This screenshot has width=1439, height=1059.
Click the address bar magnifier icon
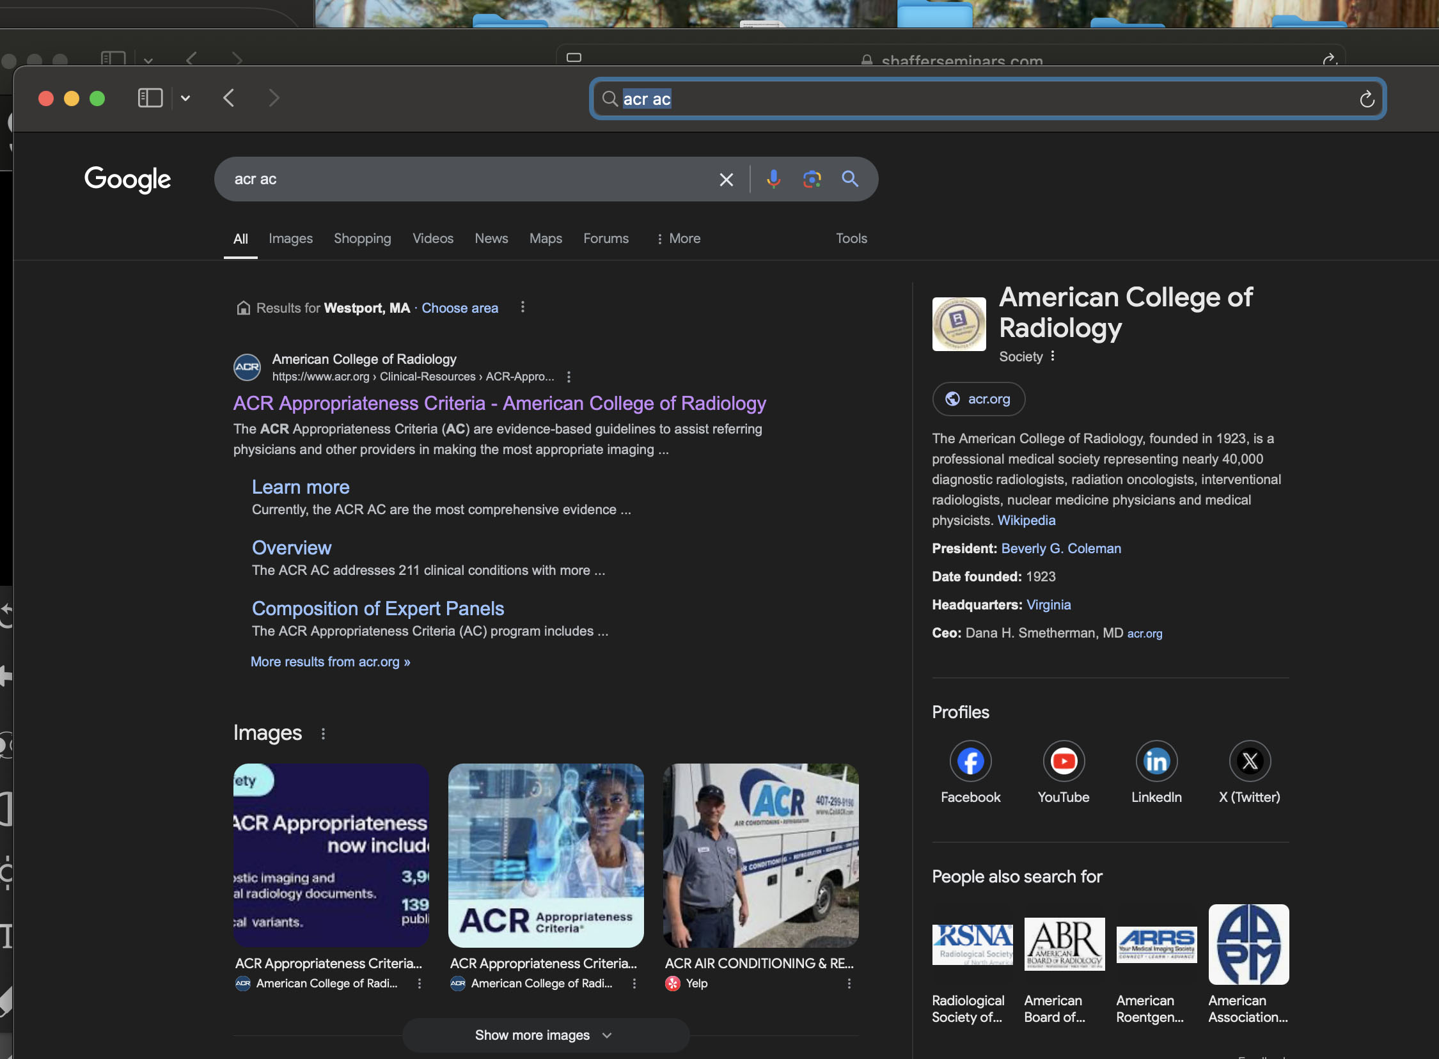[609, 98]
